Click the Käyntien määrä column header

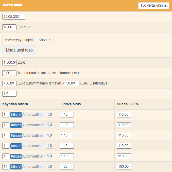click(x=15, y=104)
